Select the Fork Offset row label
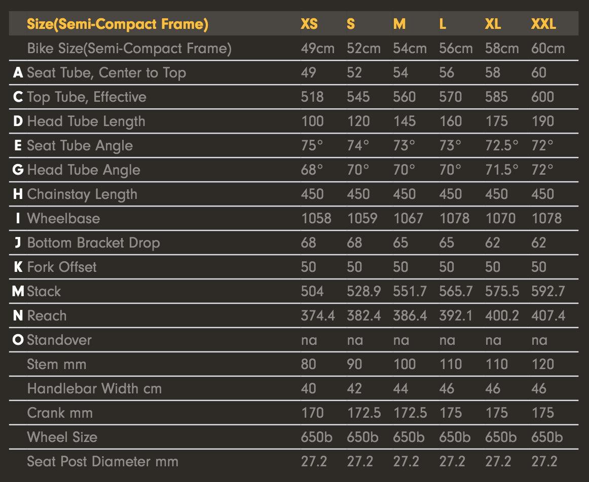This screenshot has width=589, height=482. (x=62, y=267)
